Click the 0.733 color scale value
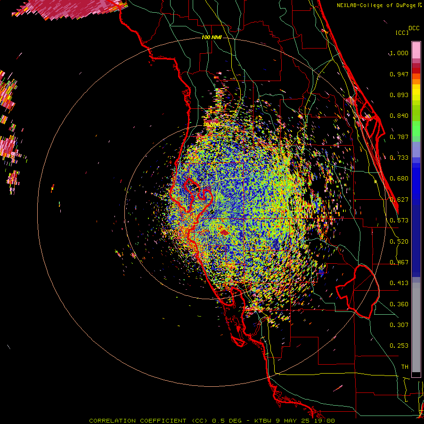The height and width of the screenshot is (424, 424). [399, 158]
